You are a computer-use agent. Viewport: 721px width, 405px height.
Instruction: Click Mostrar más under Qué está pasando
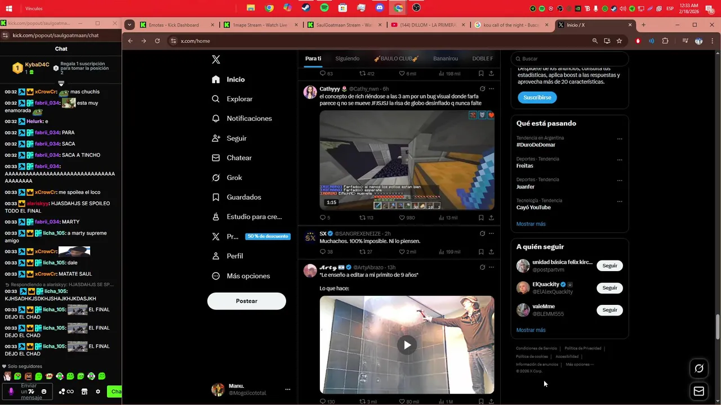(531, 224)
